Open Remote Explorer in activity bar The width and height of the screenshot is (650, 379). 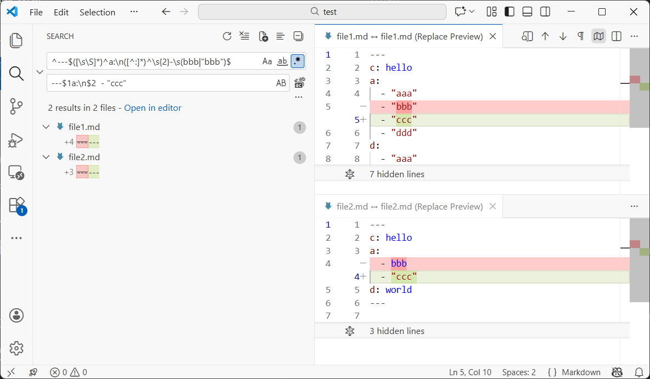[x=16, y=173]
